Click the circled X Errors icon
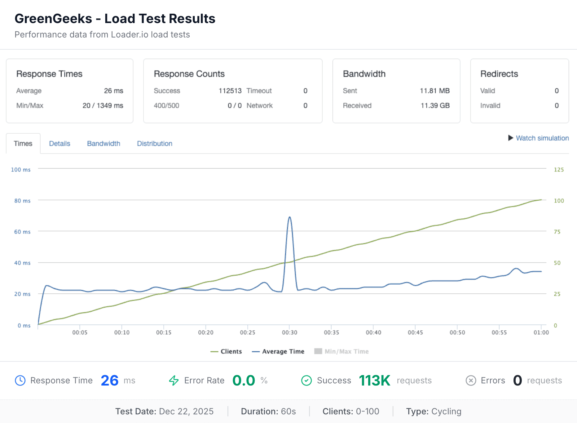 [471, 380]
